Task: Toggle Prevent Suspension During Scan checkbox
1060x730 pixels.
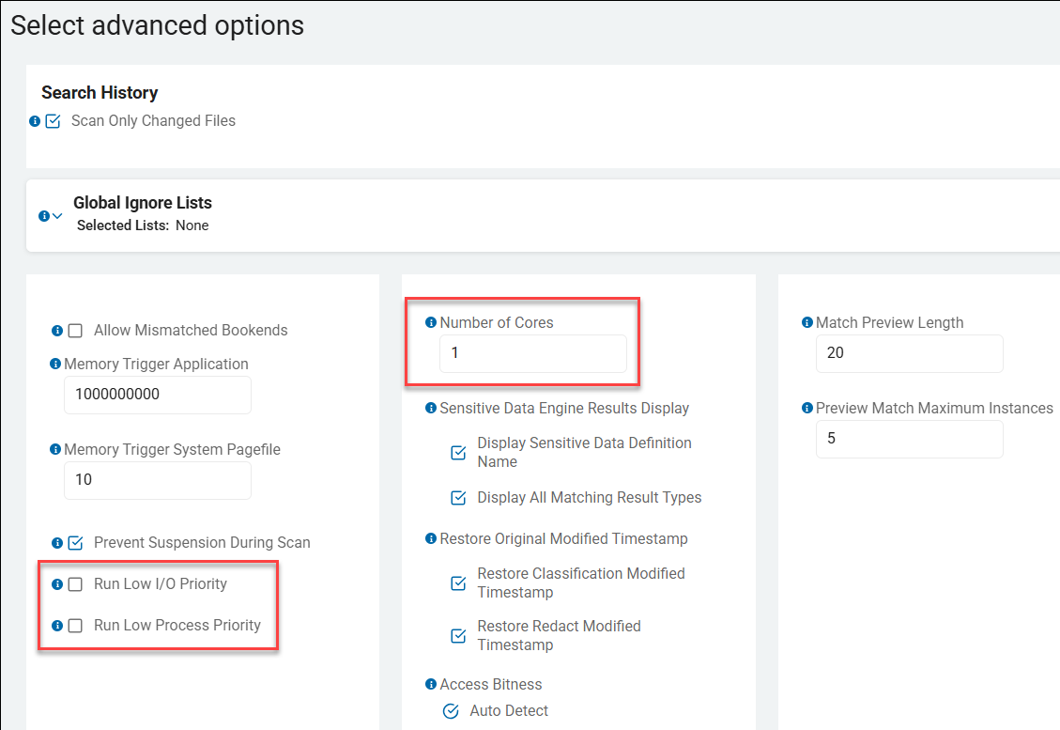Action: point(76,543)
